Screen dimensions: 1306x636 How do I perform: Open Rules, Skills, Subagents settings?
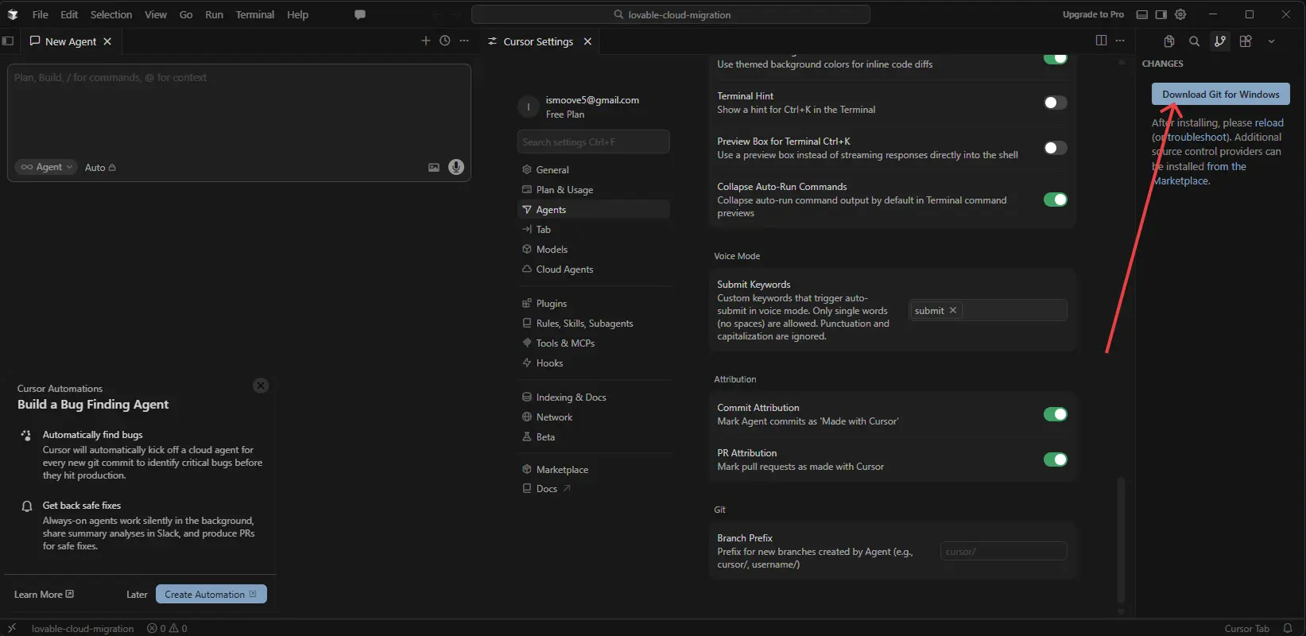click(x=593, y=323)
